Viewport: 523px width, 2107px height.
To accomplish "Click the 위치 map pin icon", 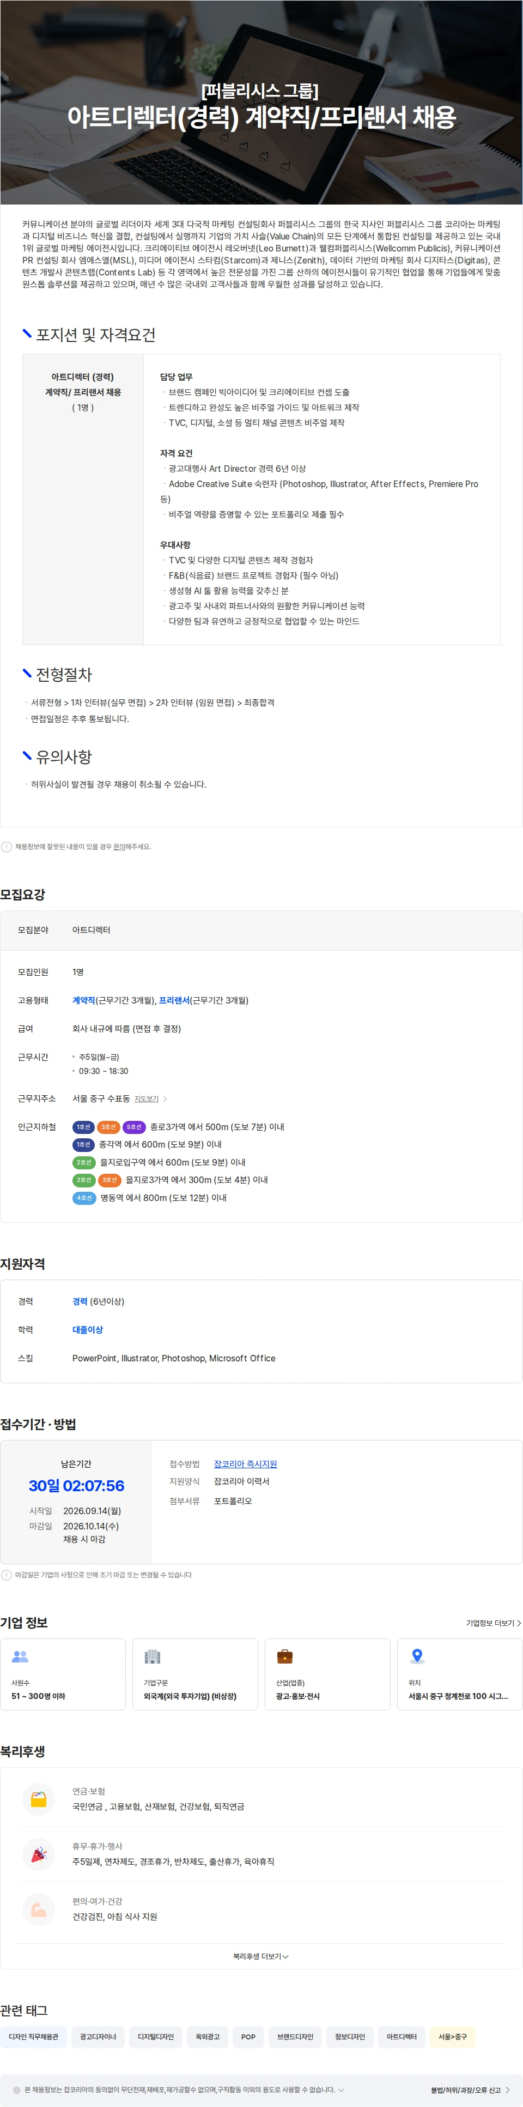I will tap(417, 1656).
